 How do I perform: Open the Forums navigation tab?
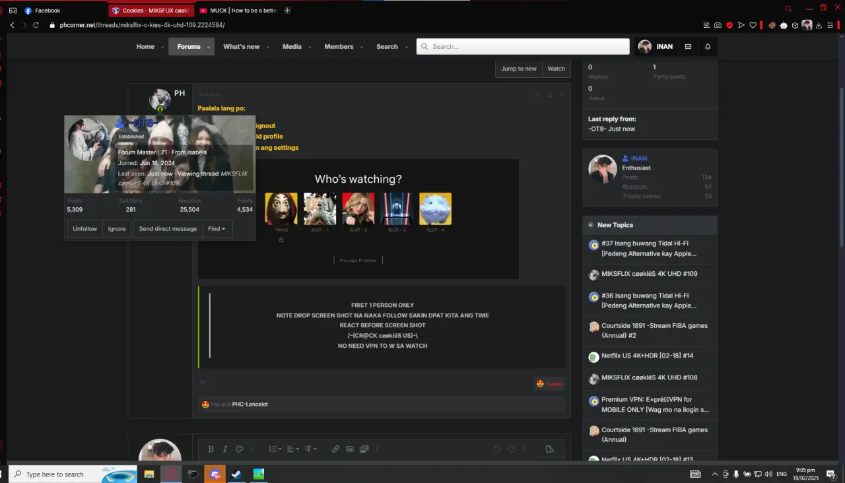point(189,47)
